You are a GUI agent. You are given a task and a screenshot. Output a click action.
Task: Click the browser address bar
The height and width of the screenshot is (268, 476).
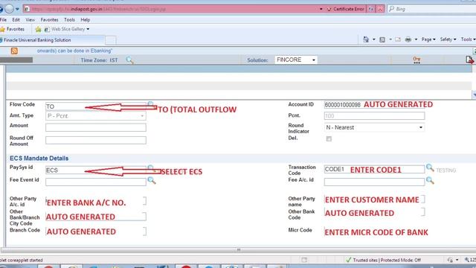[172, 9]
